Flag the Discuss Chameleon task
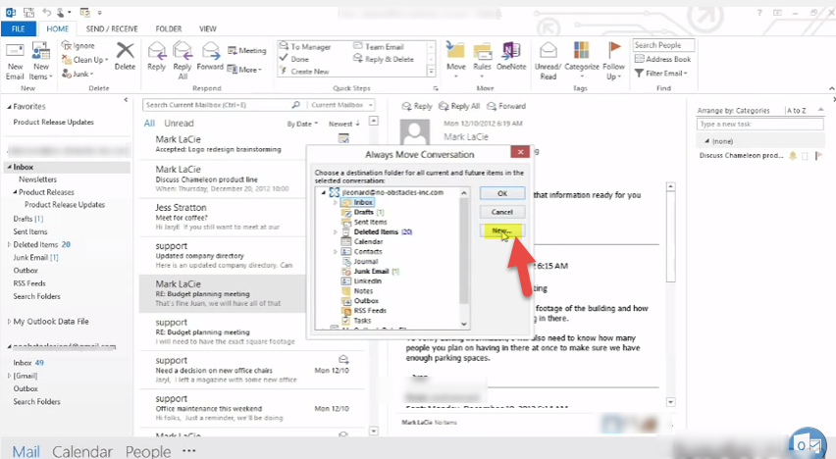This screenshot has height=459, width=836. coord(819,156)
